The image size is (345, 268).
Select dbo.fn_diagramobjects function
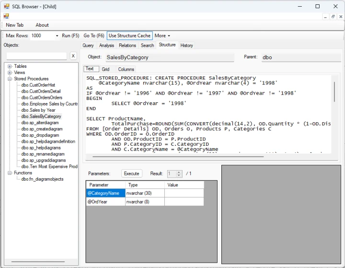[43, 179]
